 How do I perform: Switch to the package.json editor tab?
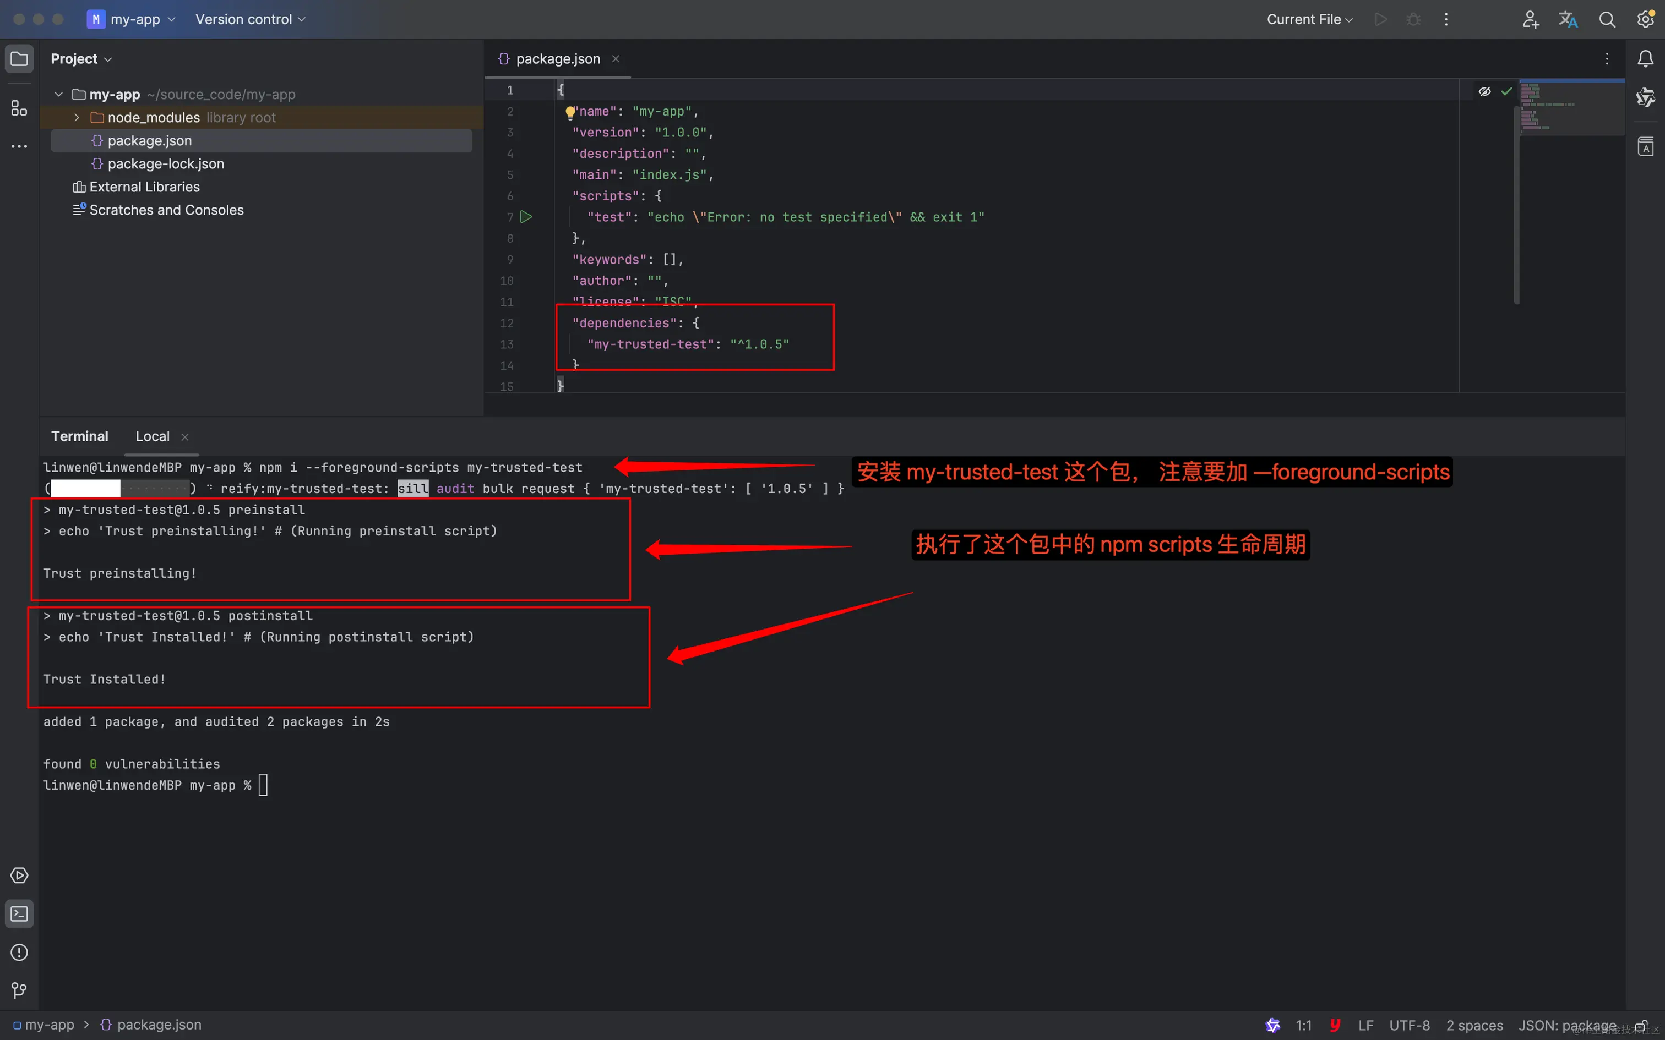click(558, 59)
